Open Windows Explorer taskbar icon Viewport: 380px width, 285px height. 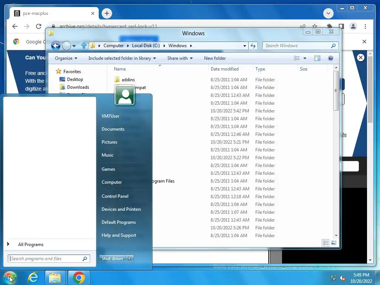[55, 278]
